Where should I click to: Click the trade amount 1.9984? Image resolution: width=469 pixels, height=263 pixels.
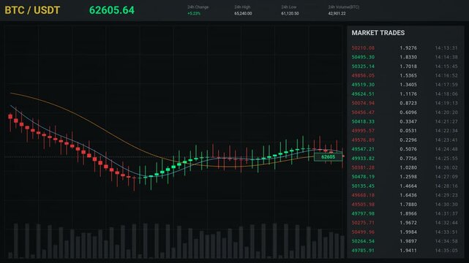click(408, 232)
